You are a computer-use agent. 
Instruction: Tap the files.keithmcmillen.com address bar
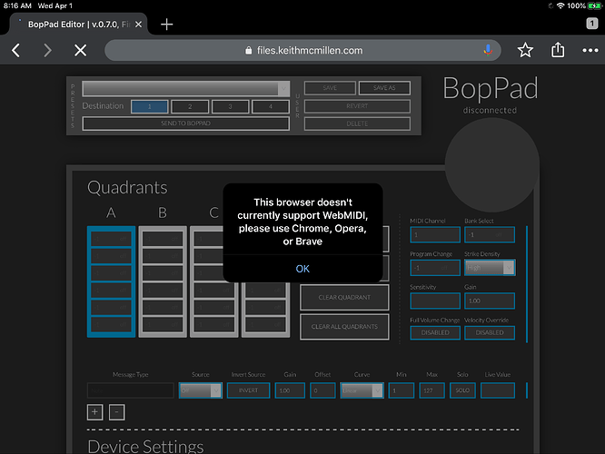click(x=302, y=50)
